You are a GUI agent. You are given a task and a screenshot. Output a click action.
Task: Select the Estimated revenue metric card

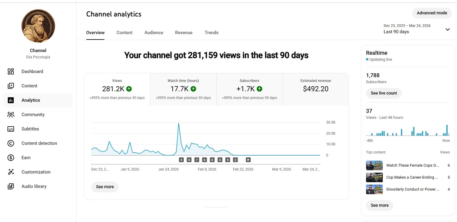coord(315,89)
